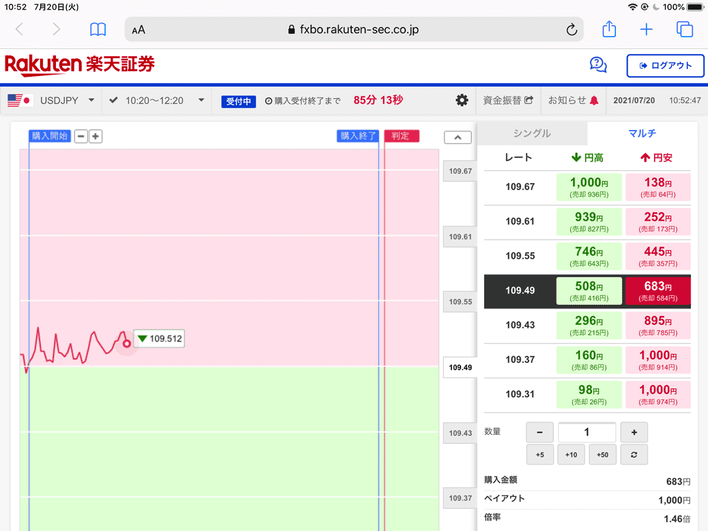Viewport: 708px width, 531px height.
Task: Open the settings gear icon
Action: [462, 100]
